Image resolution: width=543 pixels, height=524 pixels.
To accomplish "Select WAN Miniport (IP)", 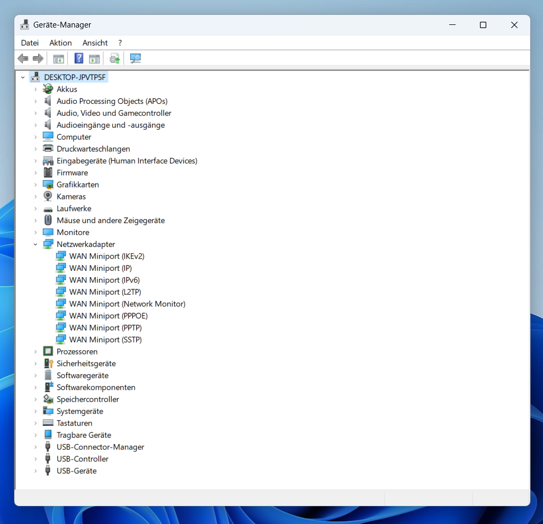I will click(101, 268).
